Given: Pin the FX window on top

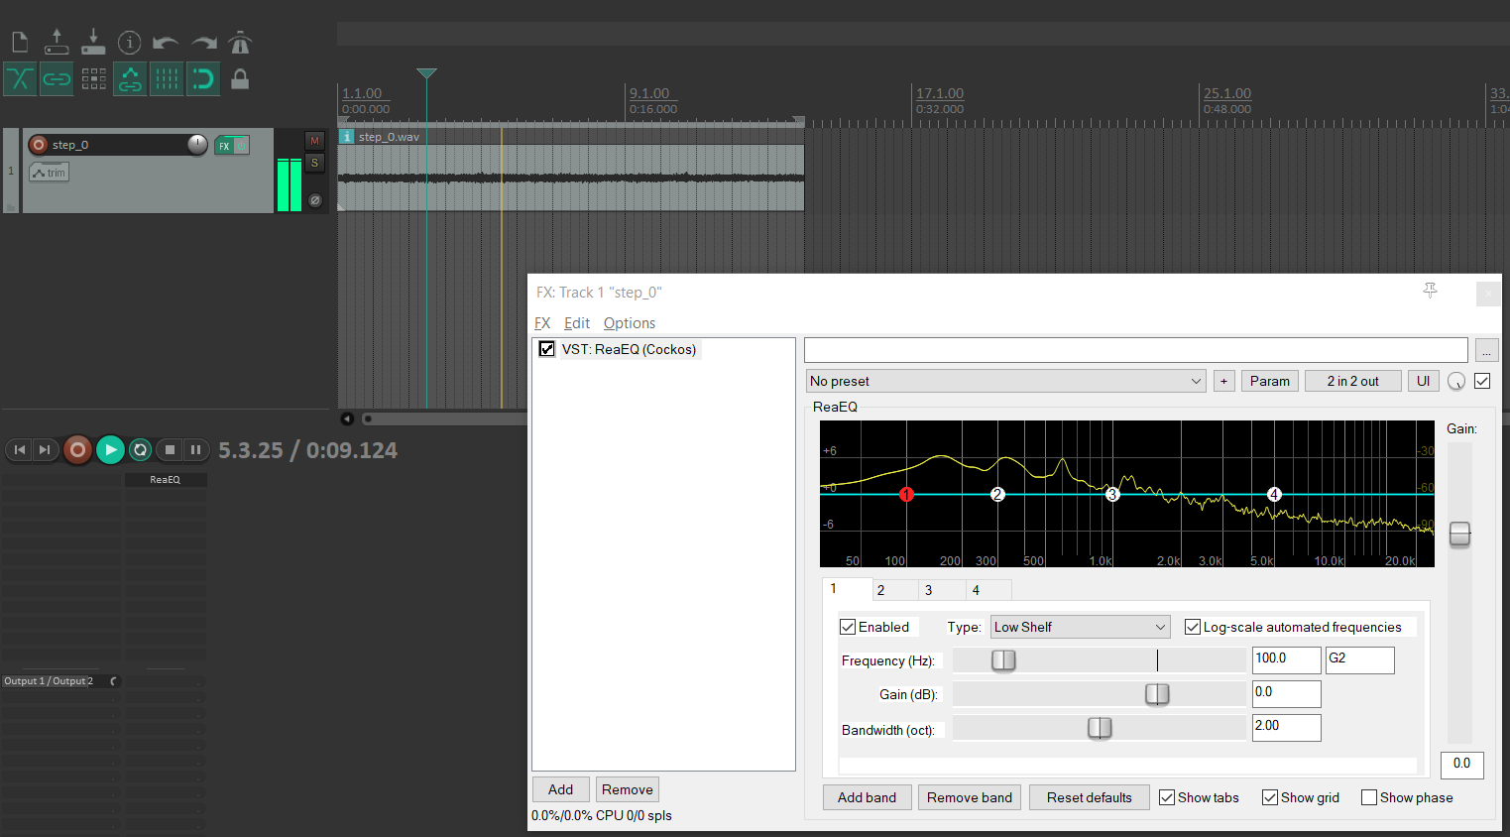Looking at the screenshot, I should click(1430, 291).
